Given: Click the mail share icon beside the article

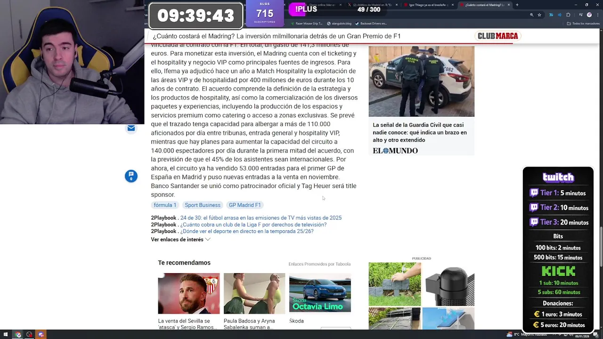Looking at the screenshot, I should [131, 128].
